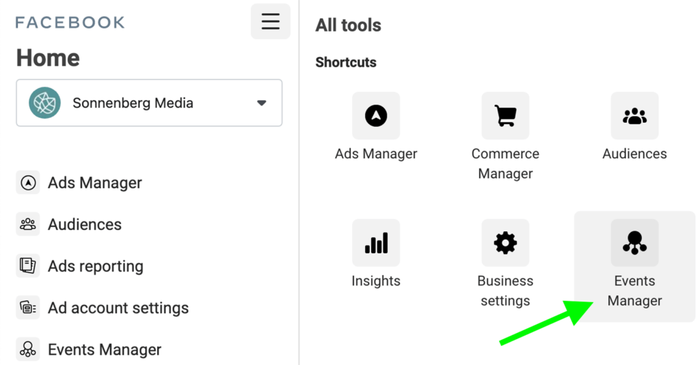Viewport: 700px width, 365px height.
Task: Open the Insights bar chart shortcut icon
Action: click(x=376, y=243)
